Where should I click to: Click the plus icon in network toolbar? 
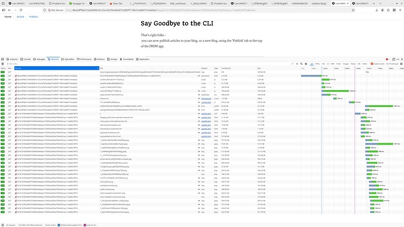(297, 64)
